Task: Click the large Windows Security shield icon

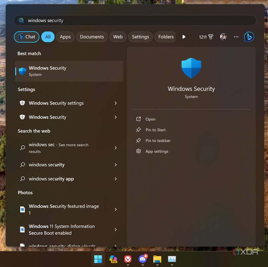Action: pyautogui.click(x=191, y=68)
